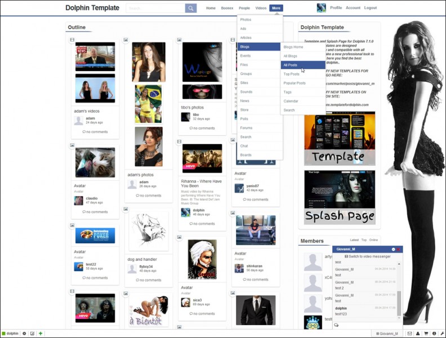Image resolution: width=446 pixels, height=338 pixels.
Task: Open the Splash Page preview image
Action: [x=340, y=198]
